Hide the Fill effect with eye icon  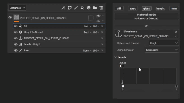(x=16, y=26)
